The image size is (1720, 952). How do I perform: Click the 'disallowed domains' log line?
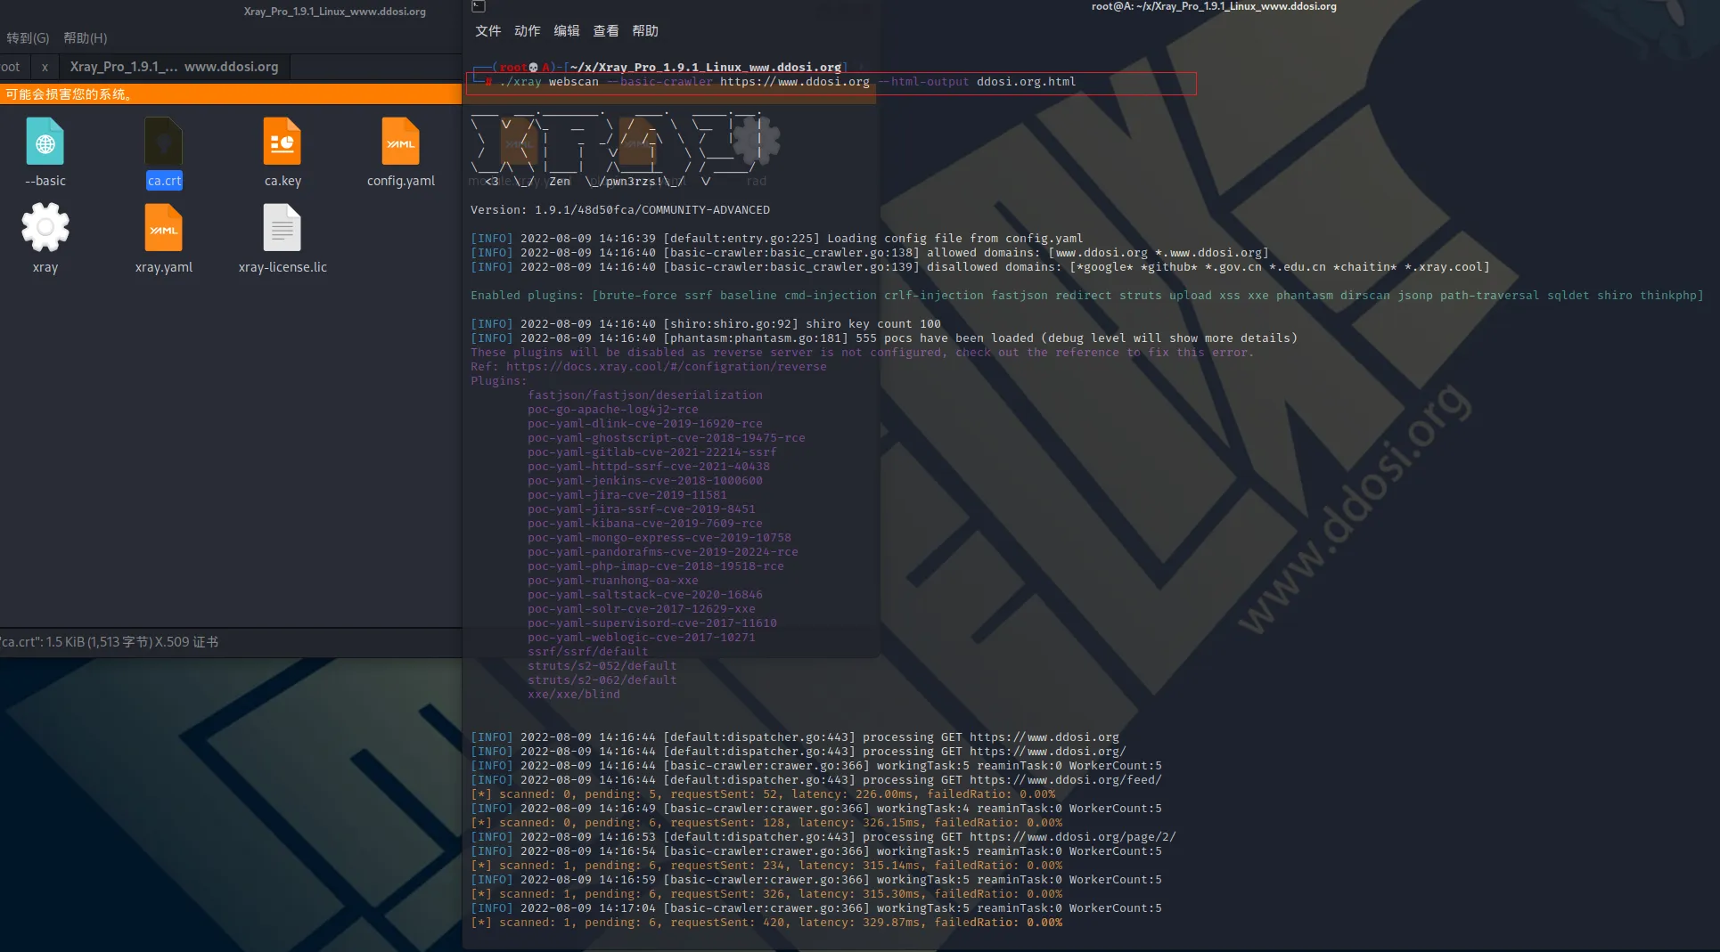click(979, 267)
